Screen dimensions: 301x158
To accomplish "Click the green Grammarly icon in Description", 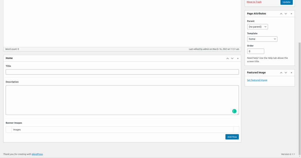I will [234, 111].
